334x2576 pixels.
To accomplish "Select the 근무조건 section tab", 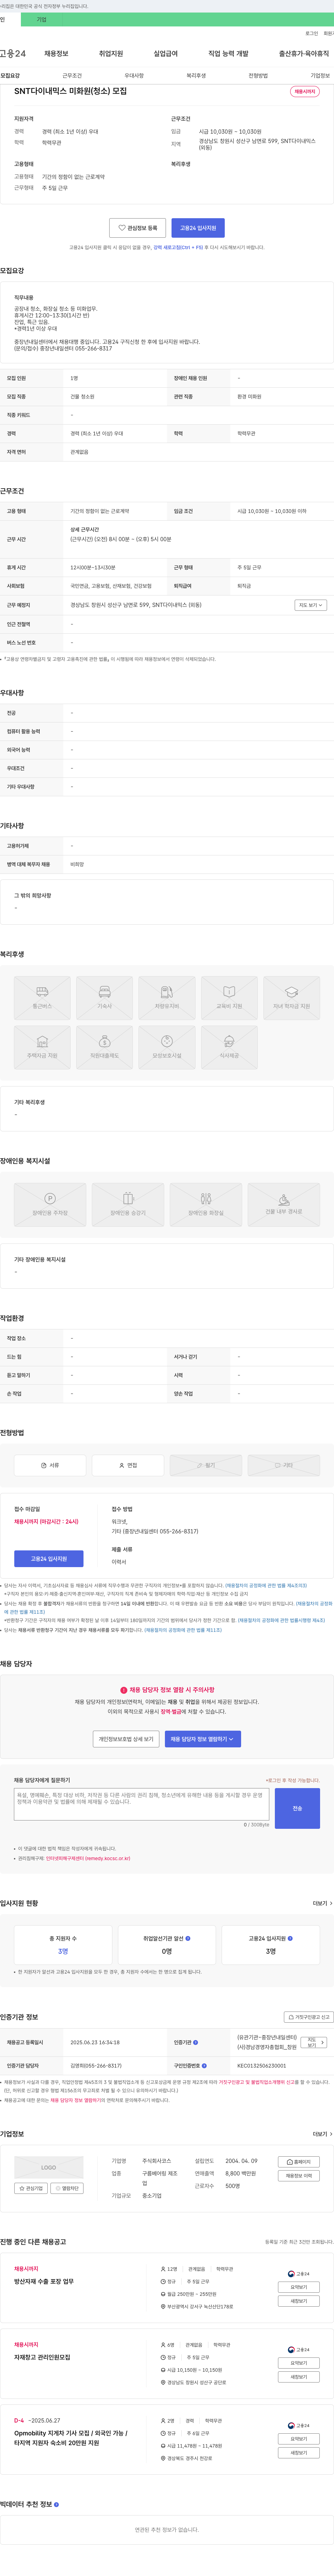I will click(x=72, y=75).
